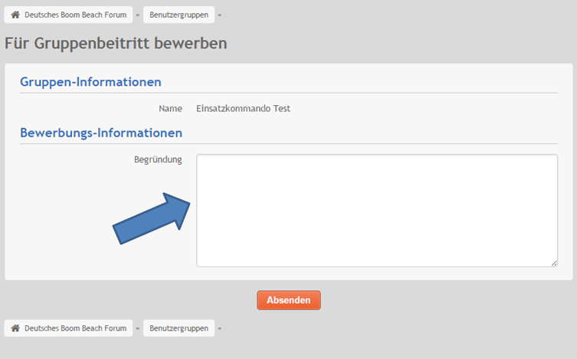577x359 pixels.
Task: Click the » separator before top 'Benutzergruppen'
Action: 138,15
